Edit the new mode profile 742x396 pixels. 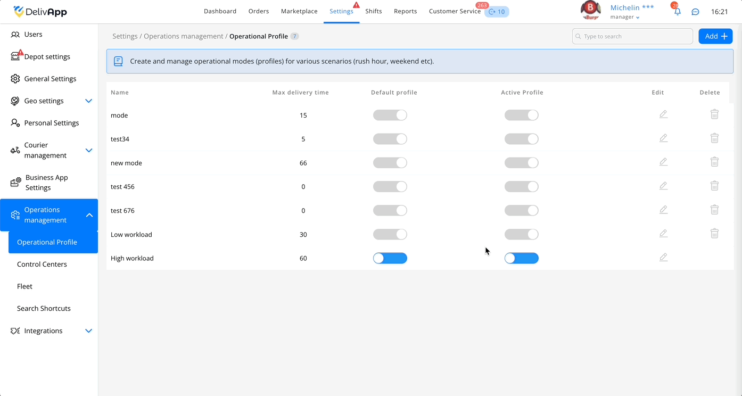663,162
